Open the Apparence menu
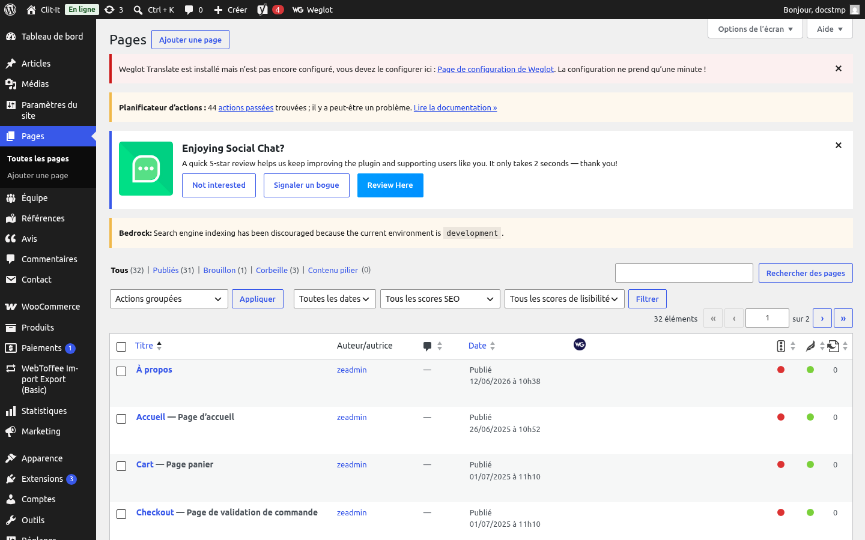The image size is (865, 540). click(48, 458)
